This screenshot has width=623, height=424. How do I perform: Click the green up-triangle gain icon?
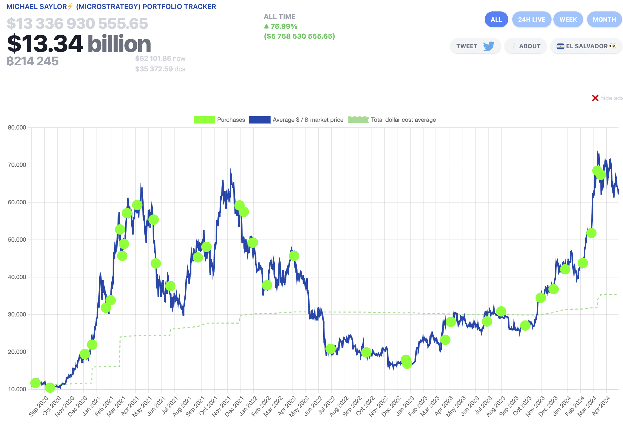(x=266, y=26)
